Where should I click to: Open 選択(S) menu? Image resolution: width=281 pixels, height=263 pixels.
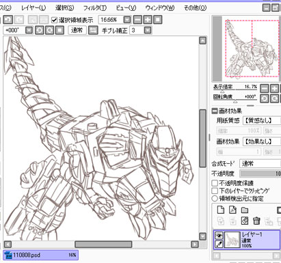(x=65, y=8)
